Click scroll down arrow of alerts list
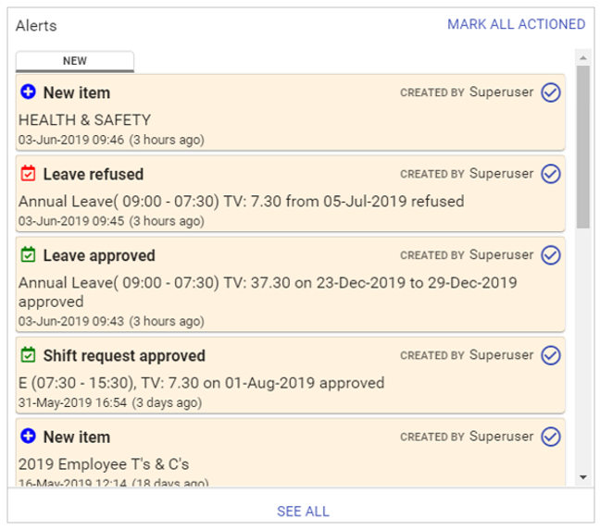600x530 pixels. pyautogui.click(x=582, y=477)
